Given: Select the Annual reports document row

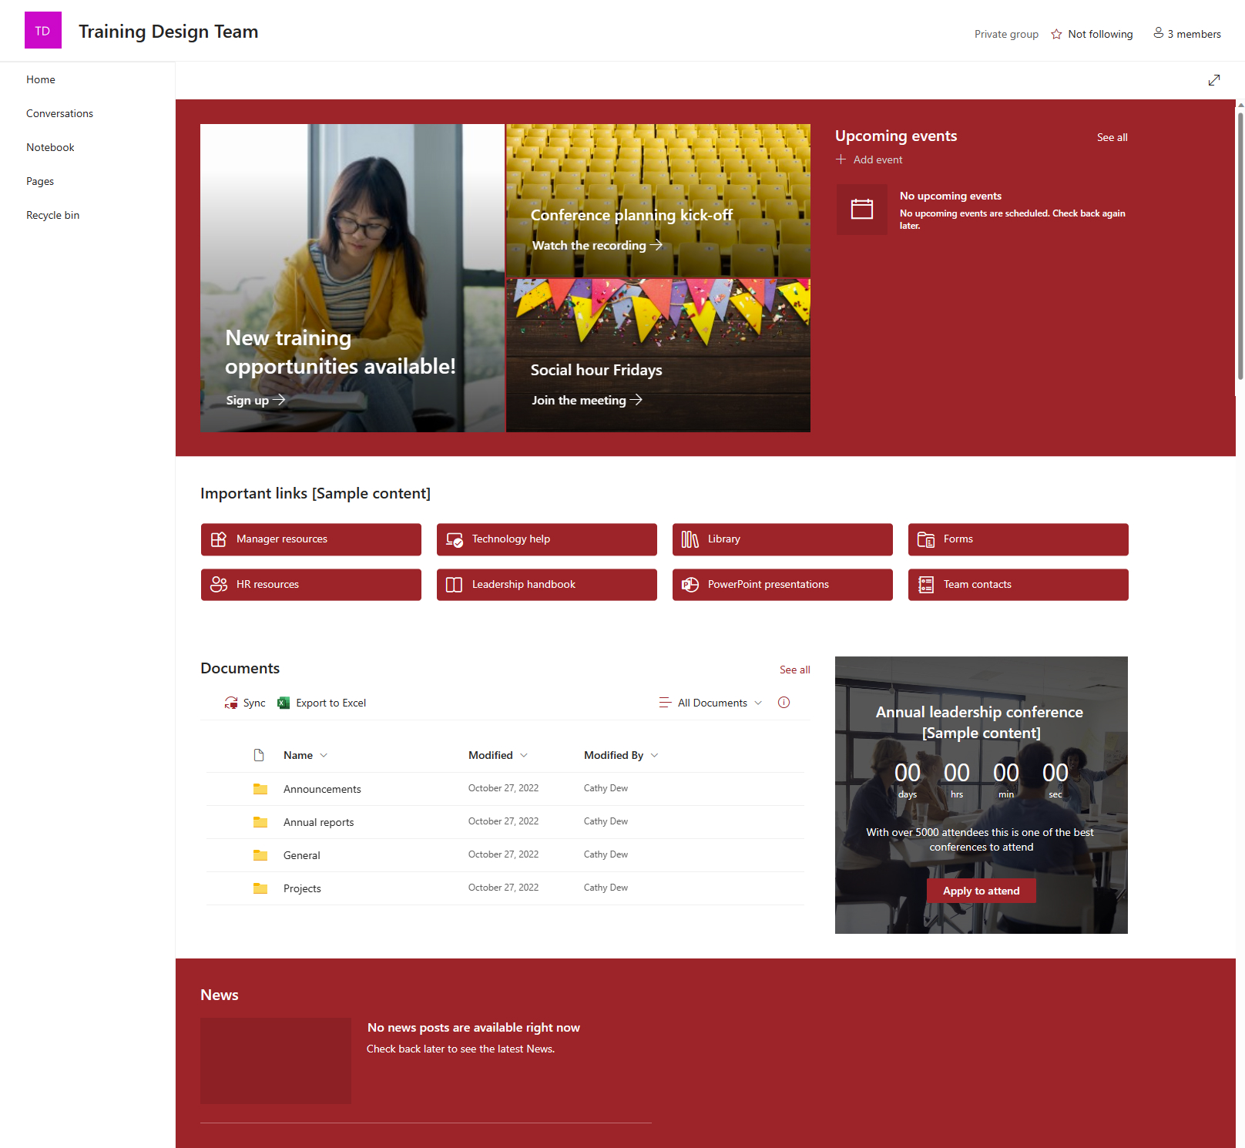Looking at the screenshot, I should (x=318, y=822).
